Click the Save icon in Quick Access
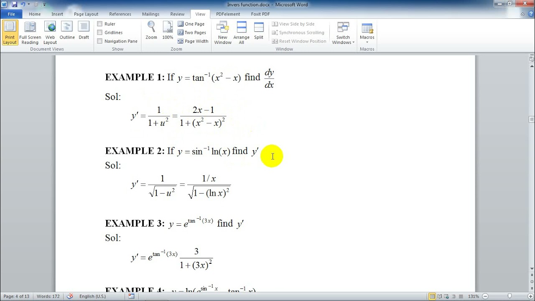535x301 pixels. point(14,5)
